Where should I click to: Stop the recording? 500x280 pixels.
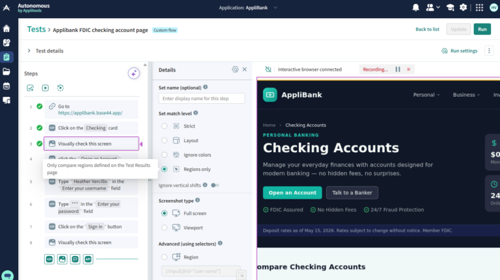408,70
